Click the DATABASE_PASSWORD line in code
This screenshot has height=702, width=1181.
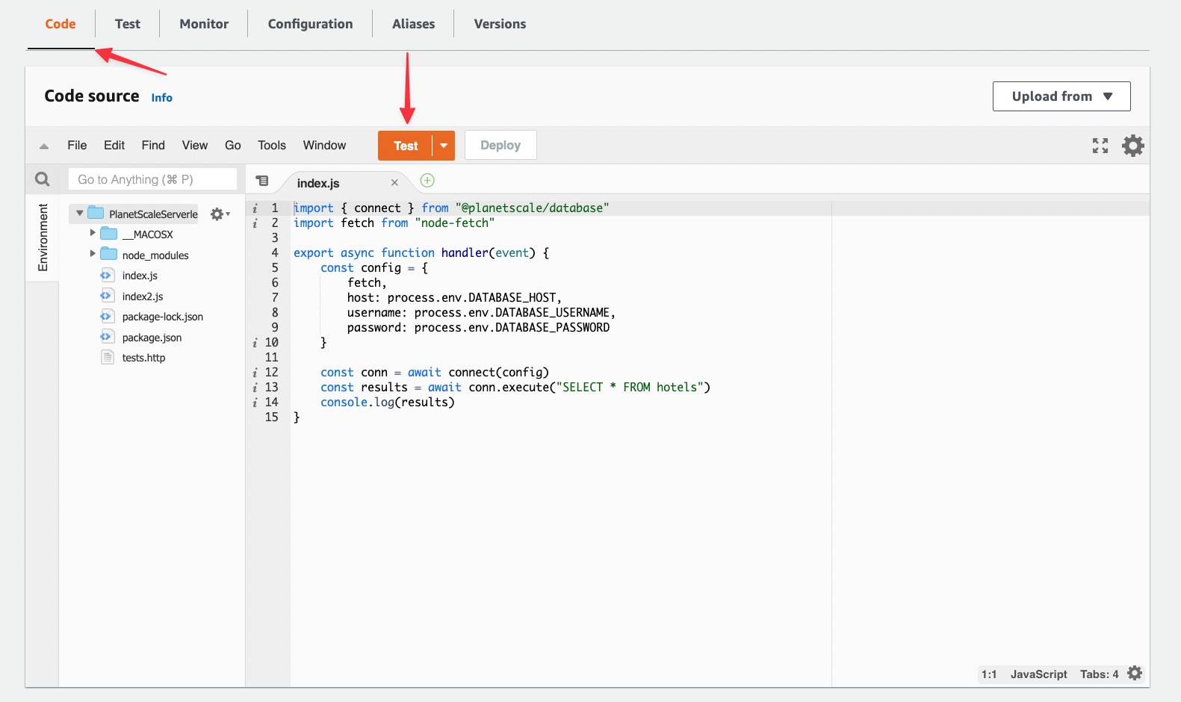click(478, 327)
